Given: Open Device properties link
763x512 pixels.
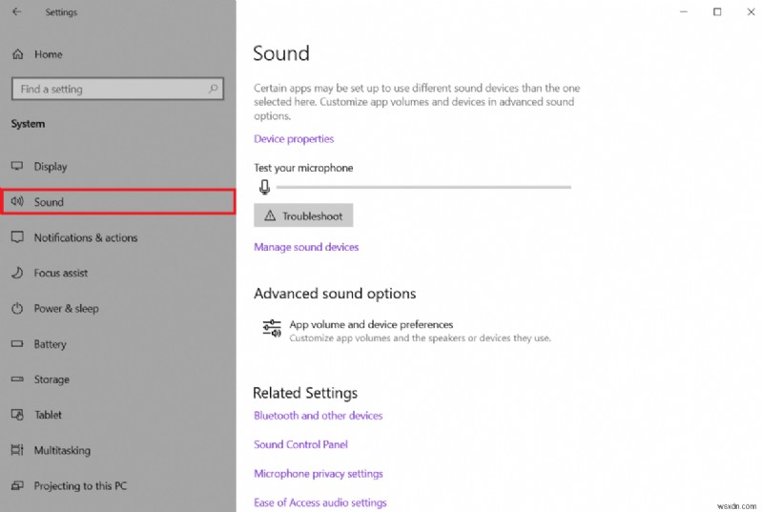Looking at the screenshot, I should tap(294, 139).
